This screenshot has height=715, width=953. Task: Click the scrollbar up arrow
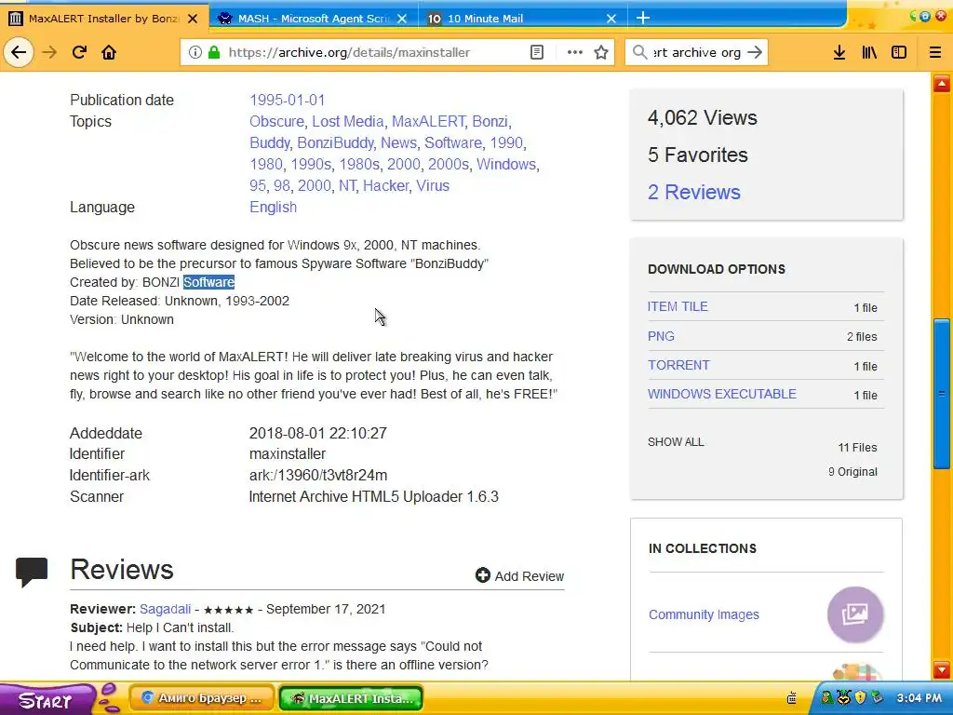point(942,83)
